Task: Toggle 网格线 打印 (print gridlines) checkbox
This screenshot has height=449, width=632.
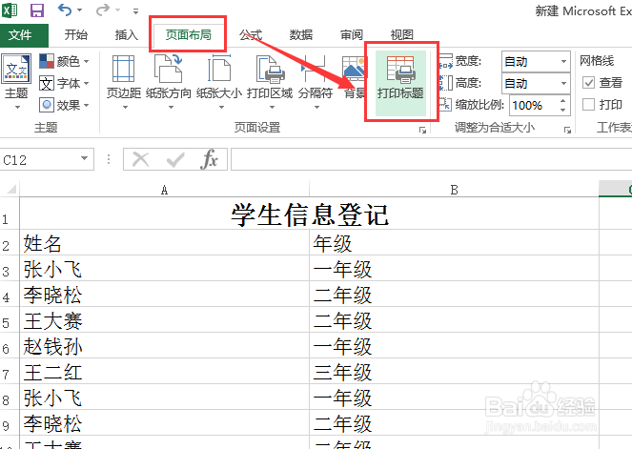Action: tap(589, 105)
